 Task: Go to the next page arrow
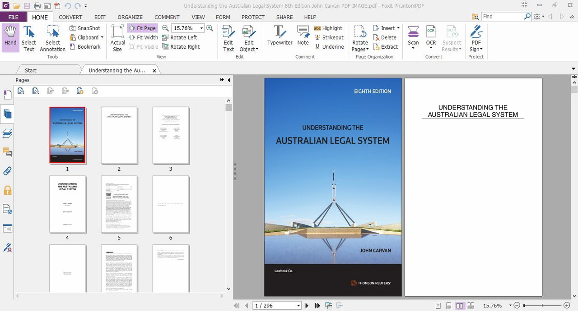[307, 306]
